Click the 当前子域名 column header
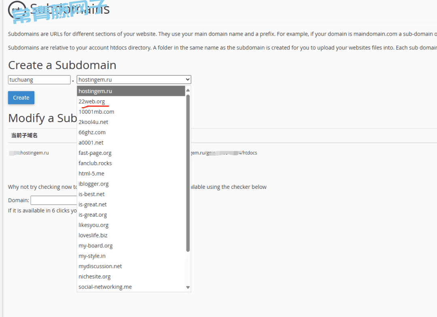 tap(24, 135)
